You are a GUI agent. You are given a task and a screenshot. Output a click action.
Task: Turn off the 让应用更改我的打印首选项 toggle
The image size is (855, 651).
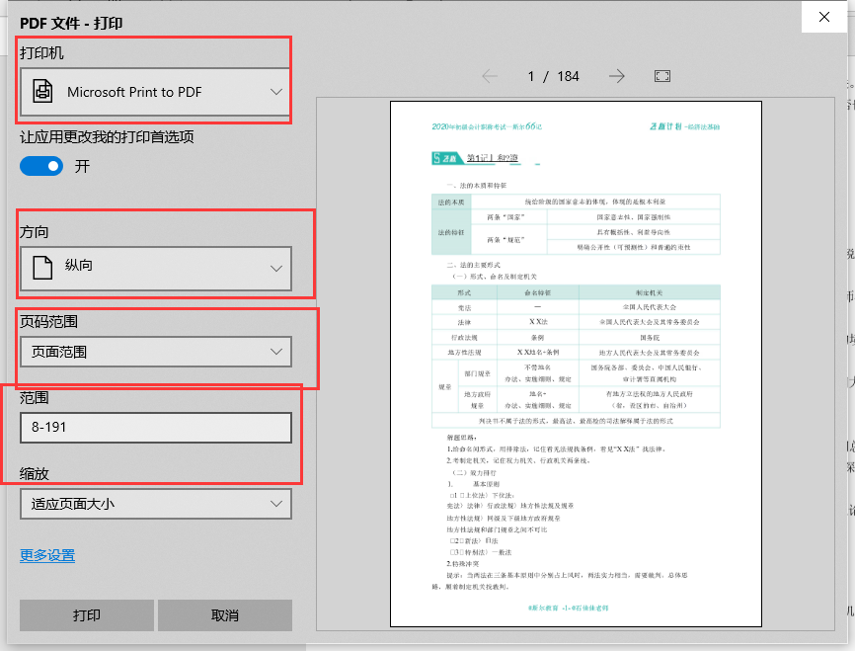(x=40, y=167)
